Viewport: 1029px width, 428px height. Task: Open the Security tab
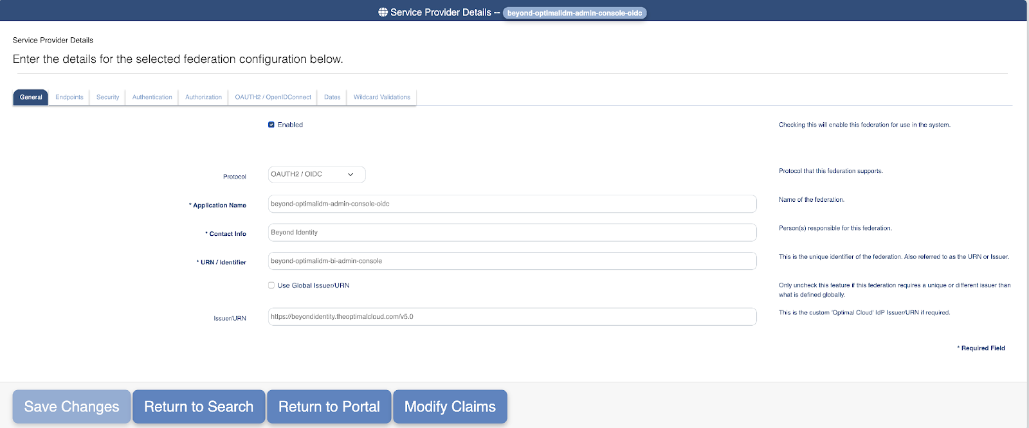(x=107, y=97)
